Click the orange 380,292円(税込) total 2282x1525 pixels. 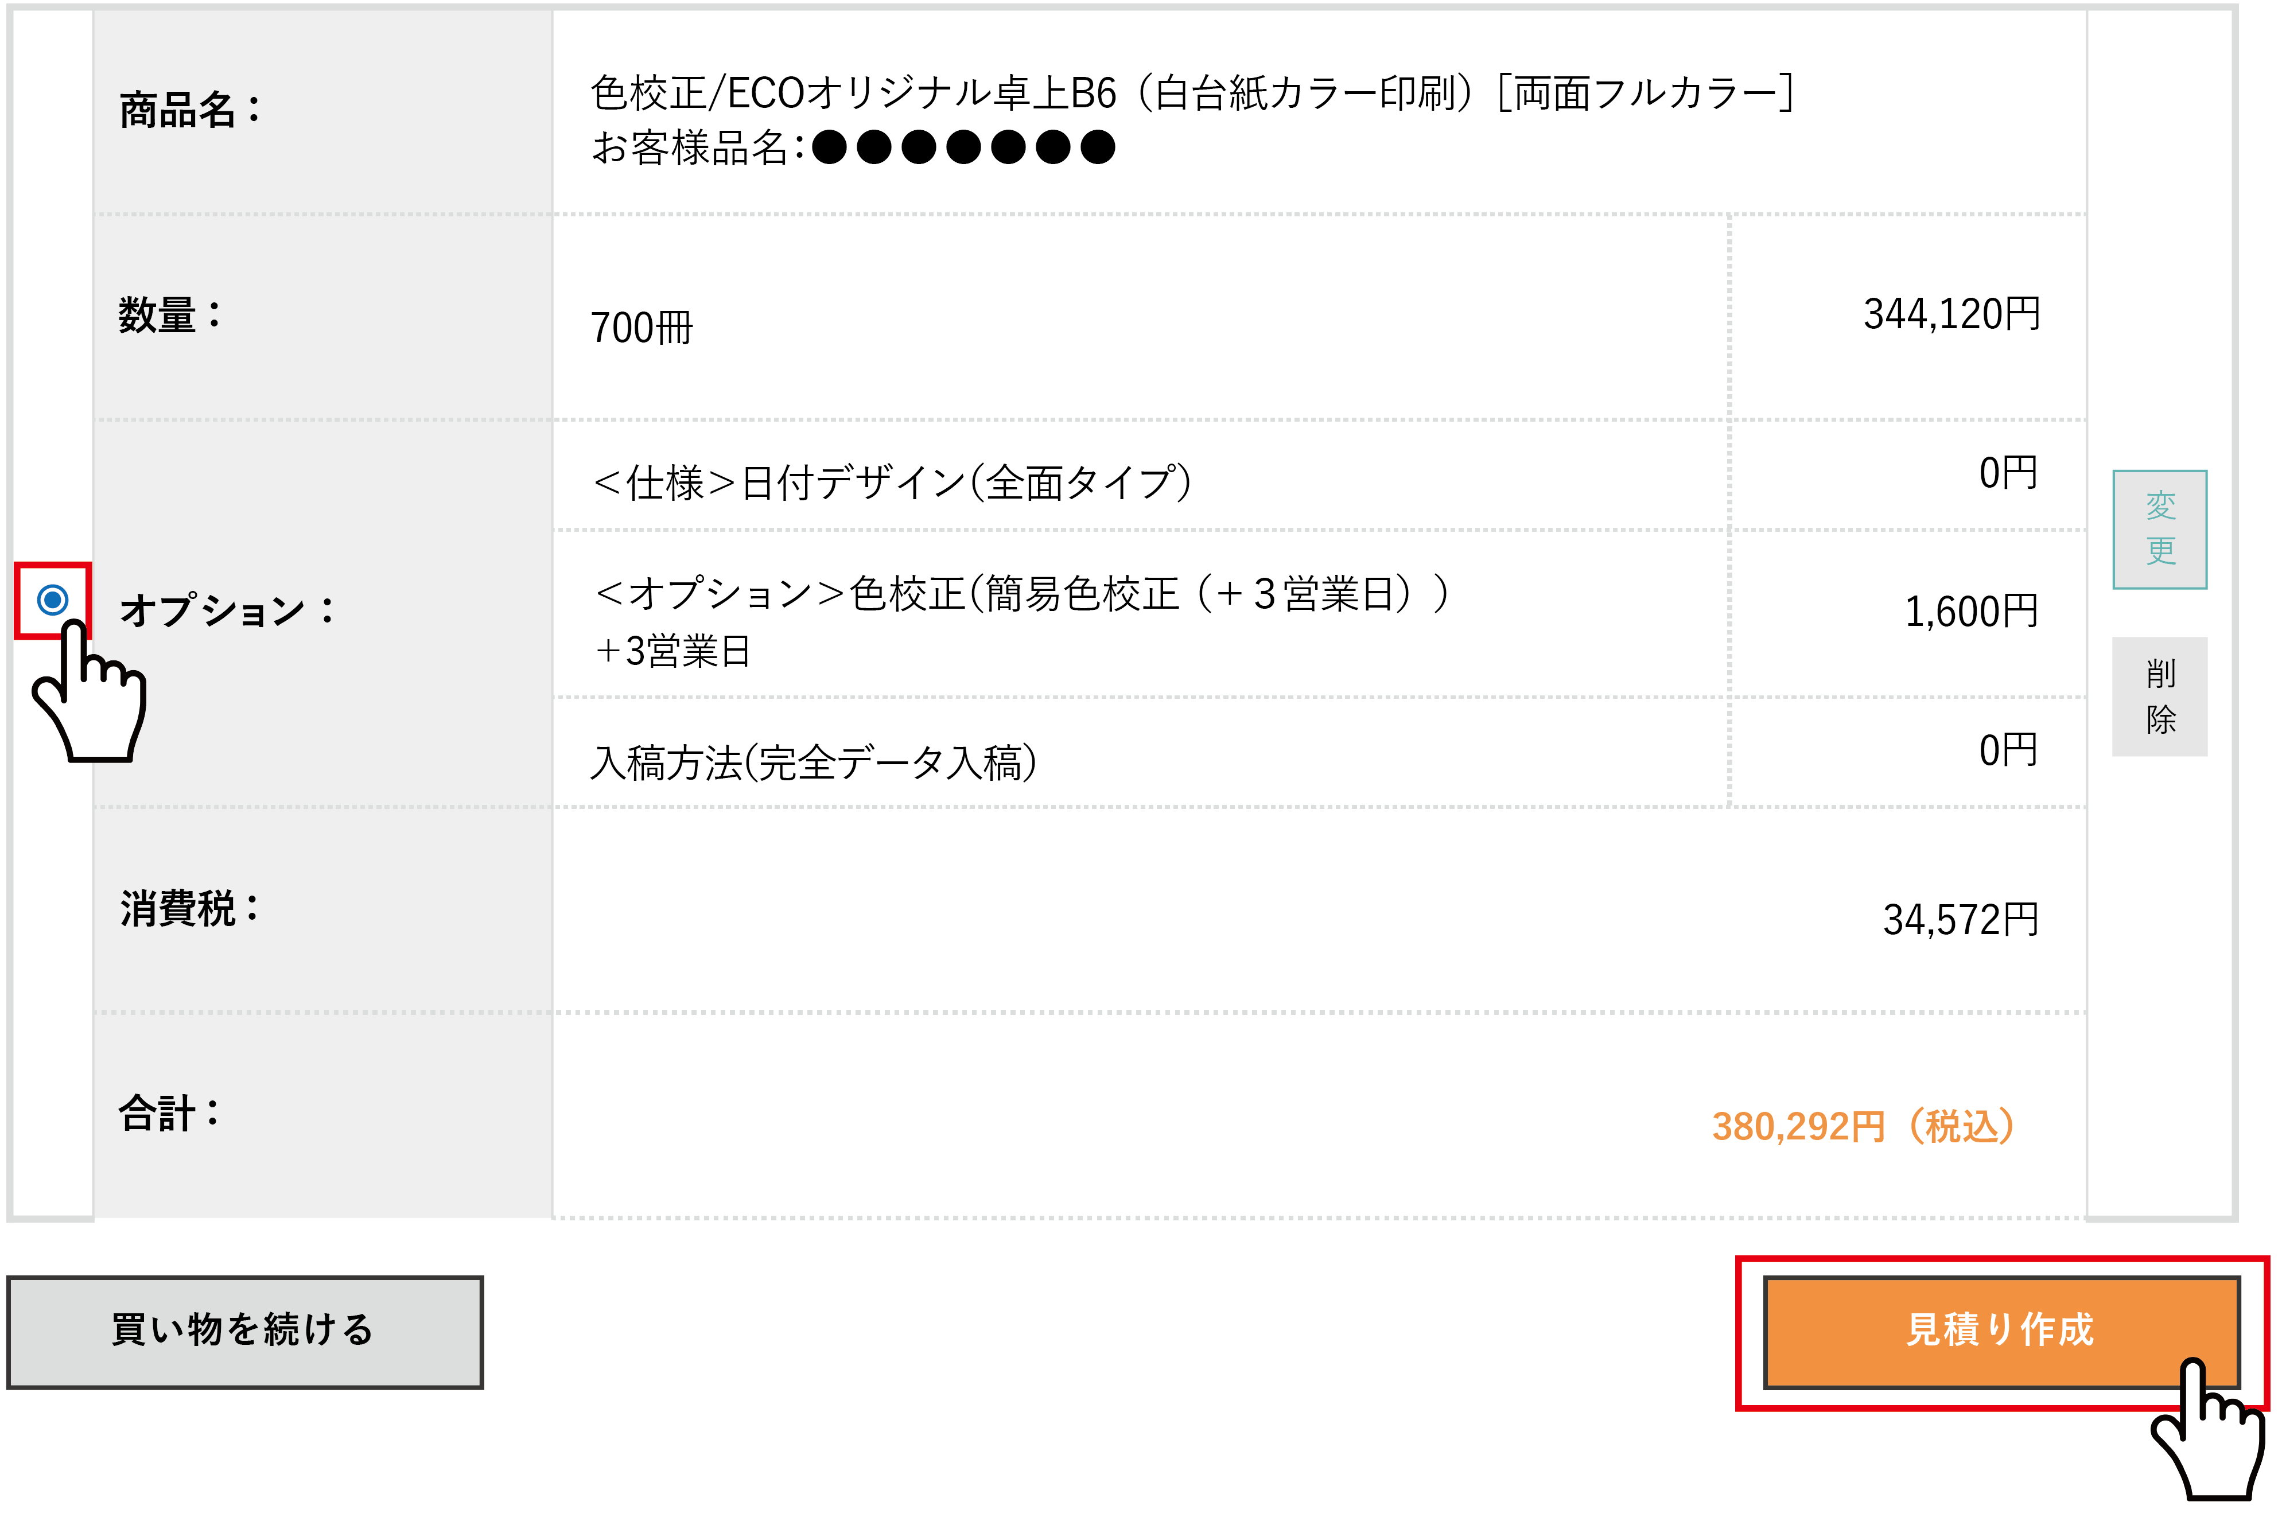pos(1864,1126)
